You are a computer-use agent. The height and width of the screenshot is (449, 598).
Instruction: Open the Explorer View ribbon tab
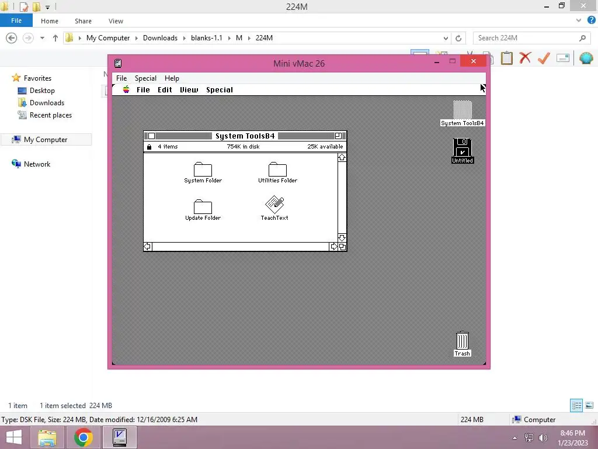click(116, 21)
